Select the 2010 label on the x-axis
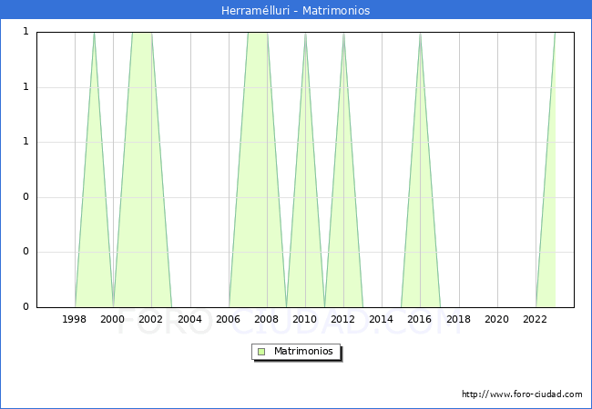592x409 pixels. coord(305,319)
